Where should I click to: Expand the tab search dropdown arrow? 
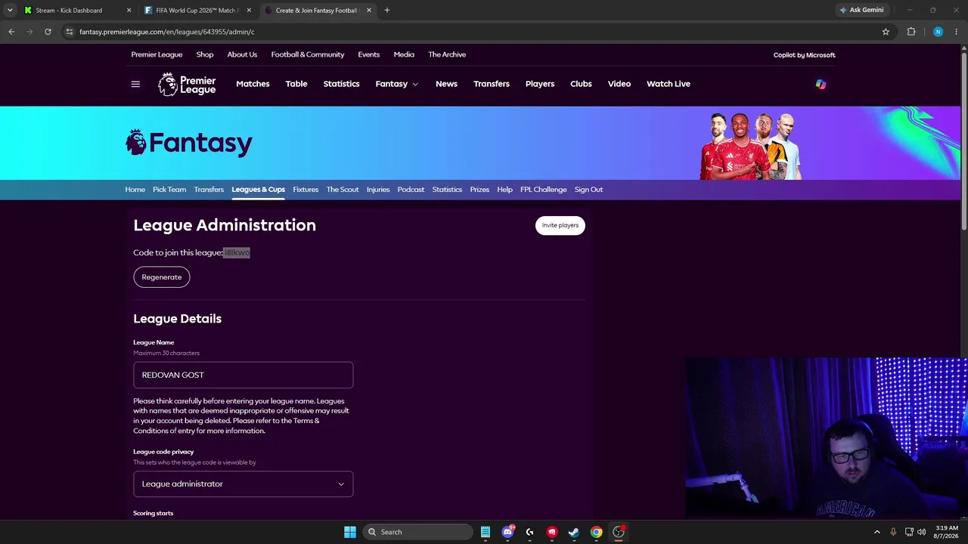tap(10, 11)
